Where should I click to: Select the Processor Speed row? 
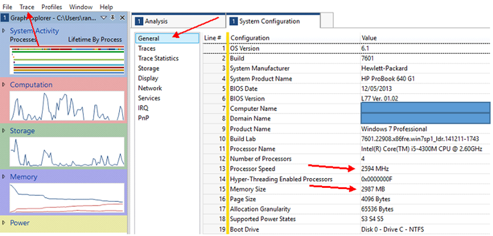(x=346, y=169)
